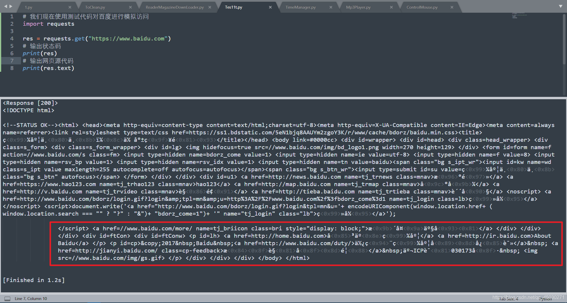Viewport: 567px width, 303px height.
Task: Close the Tes11t.py tab
Action: click(x=270, y=7)
